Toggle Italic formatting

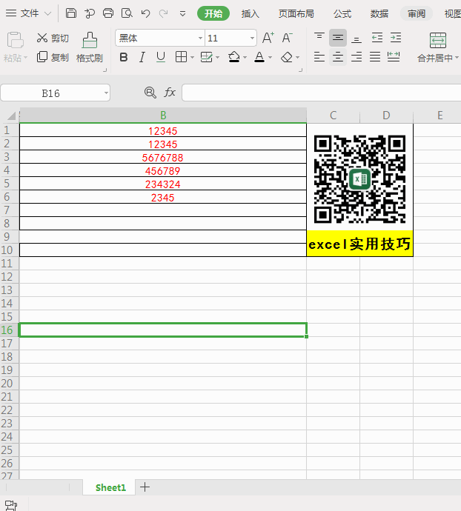[142, 57]
